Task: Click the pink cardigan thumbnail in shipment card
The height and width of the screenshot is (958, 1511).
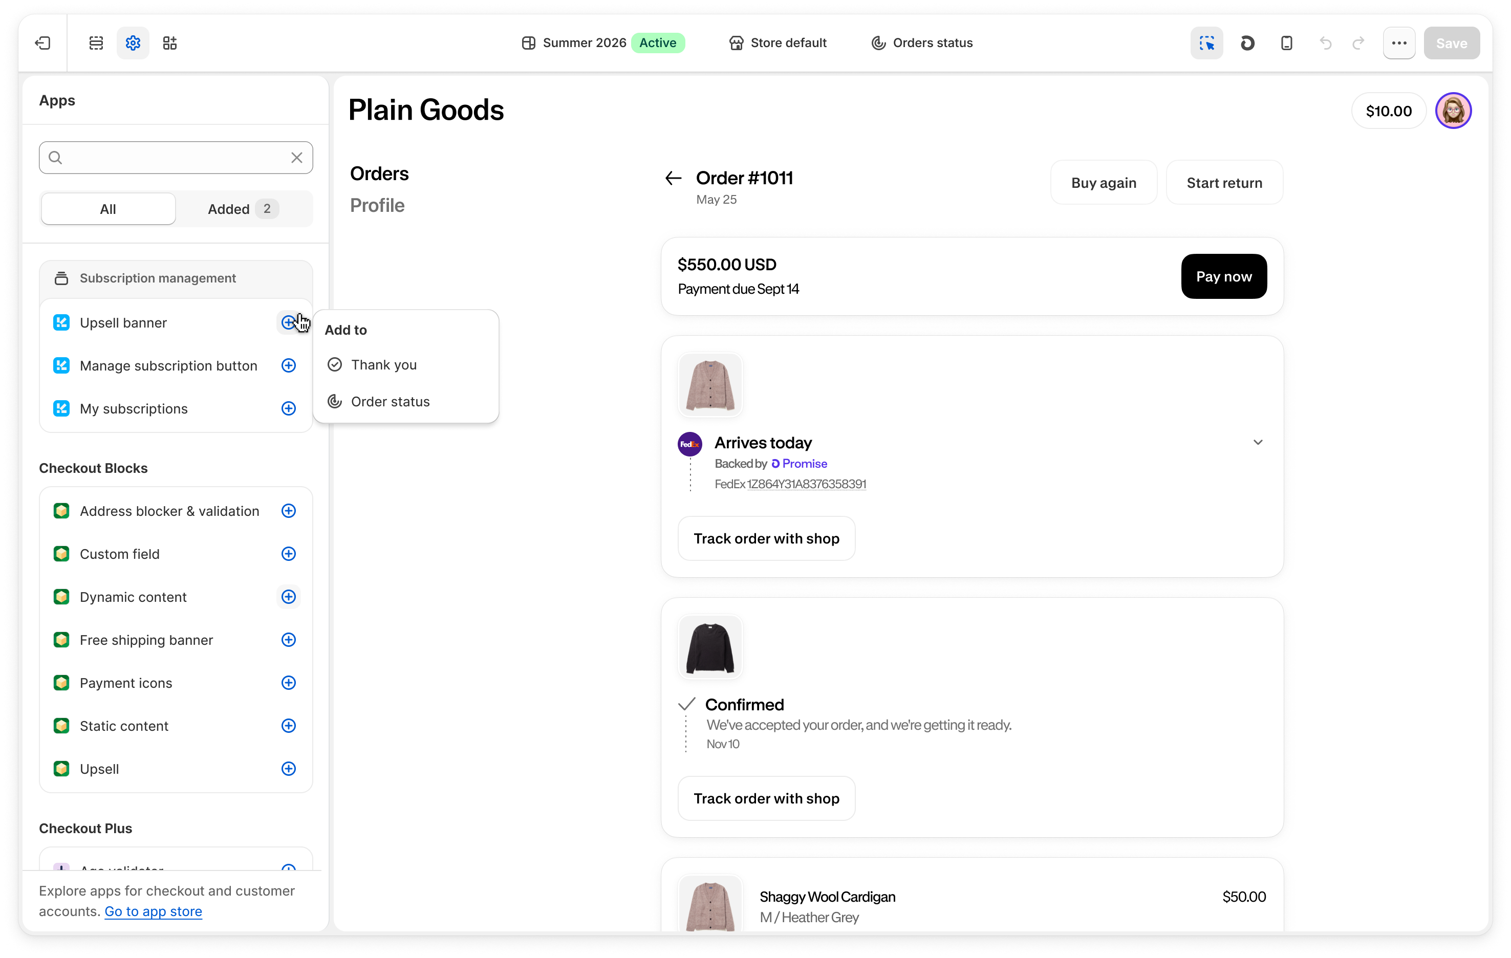Action: tap(710, 384)
